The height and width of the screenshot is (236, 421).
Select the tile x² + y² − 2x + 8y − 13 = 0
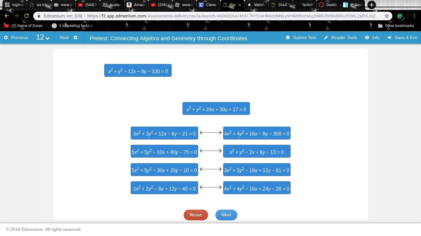(257, 151)
